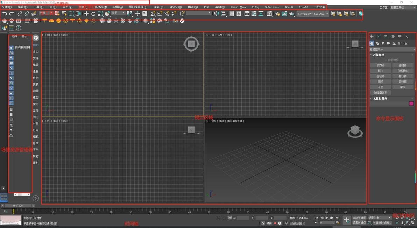Toggle Percent Snap in the toolbar
The height and width of the screenshot is (228, 417).
pyautogui.click(x=167, y=14)
